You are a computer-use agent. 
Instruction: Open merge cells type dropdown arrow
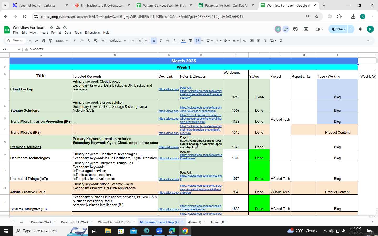coord(202,41)
